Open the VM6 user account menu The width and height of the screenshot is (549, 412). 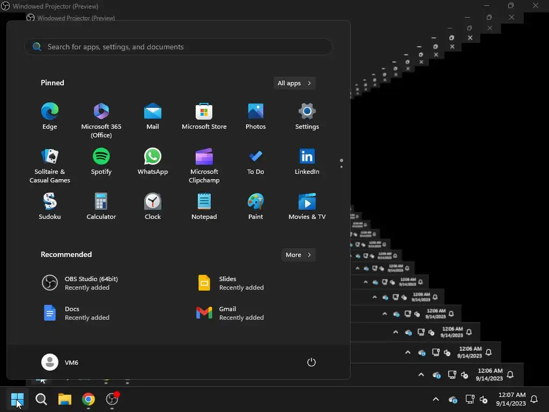[x=60, y=362]
